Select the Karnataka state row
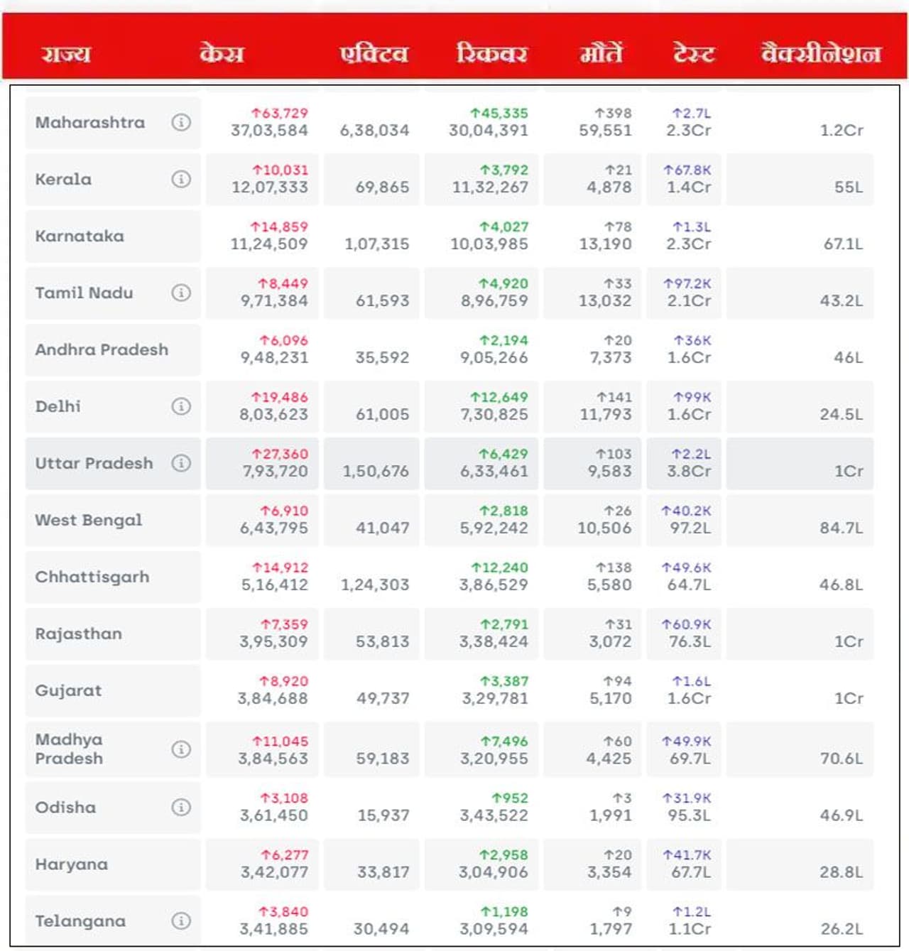The height and width of the screenshot is (951, 909). click(x=80, y=236)
